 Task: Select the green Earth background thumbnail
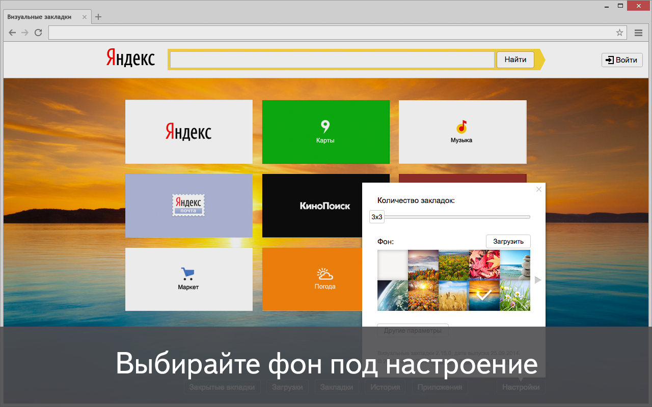[392, 295]
